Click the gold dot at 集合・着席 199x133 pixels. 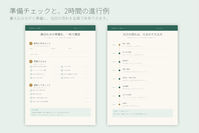[x=119, y=45]
